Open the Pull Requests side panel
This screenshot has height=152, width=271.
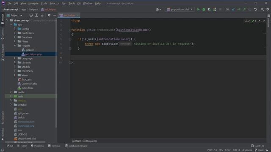click(x=3, y=52)
